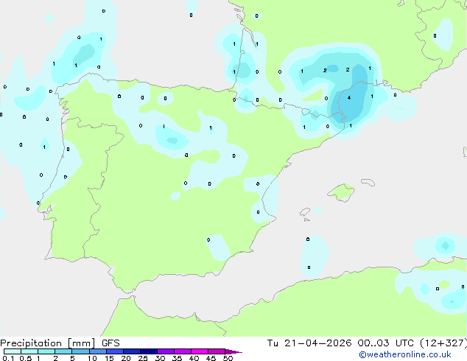Click the legend scale label "35"
This screenshot has width=467, height=361.
click(x=177, y=358)
